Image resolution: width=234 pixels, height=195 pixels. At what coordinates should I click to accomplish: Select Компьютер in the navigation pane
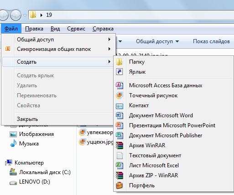29,163
